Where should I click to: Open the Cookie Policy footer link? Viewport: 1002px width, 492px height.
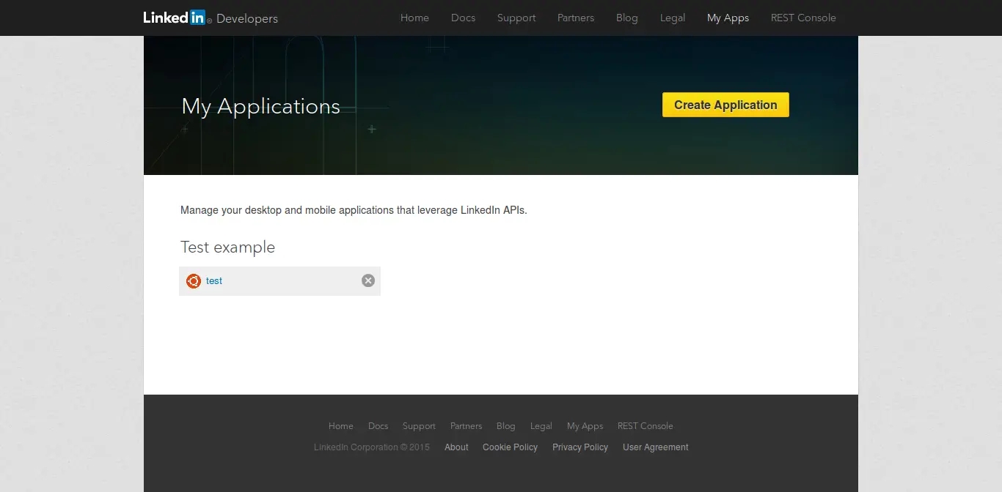point(510,447)
